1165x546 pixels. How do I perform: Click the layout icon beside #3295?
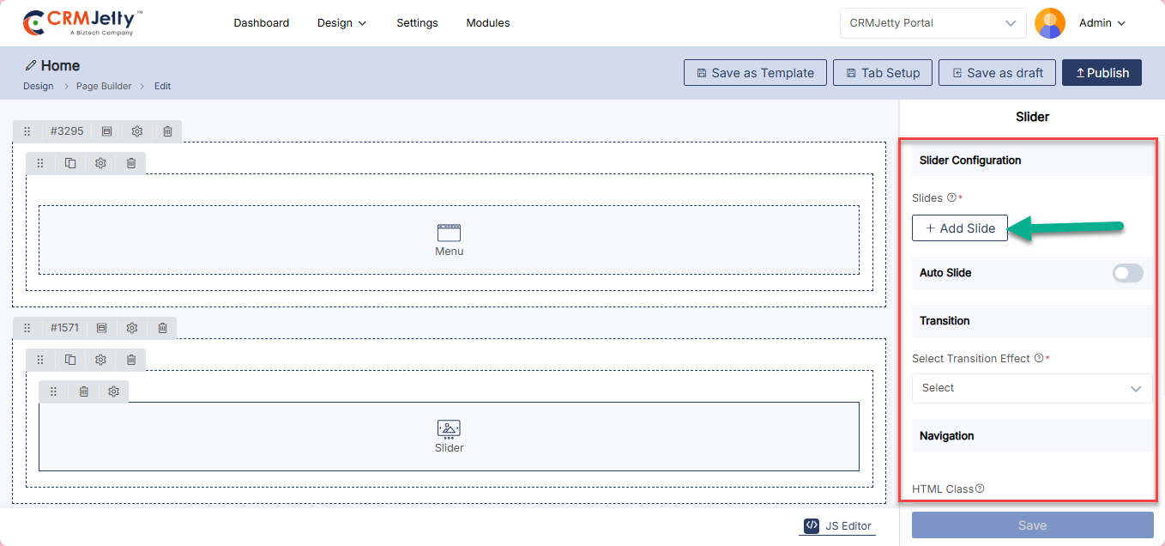(106, 131)
